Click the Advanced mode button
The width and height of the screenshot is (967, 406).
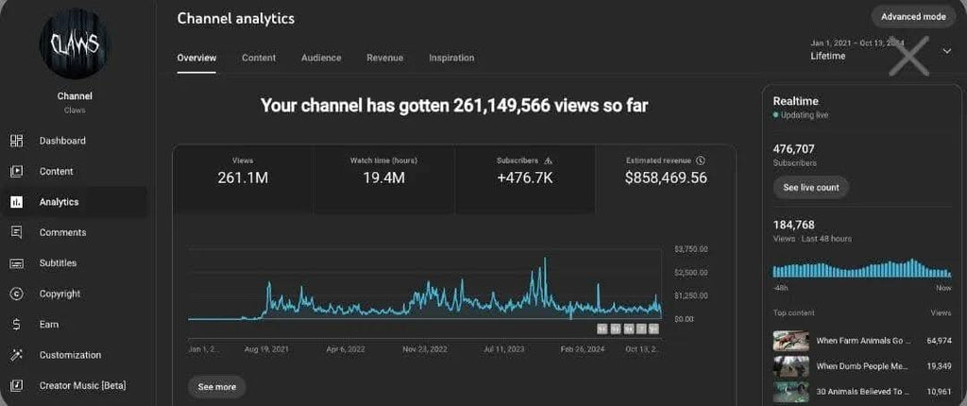[x=913, y=17]
